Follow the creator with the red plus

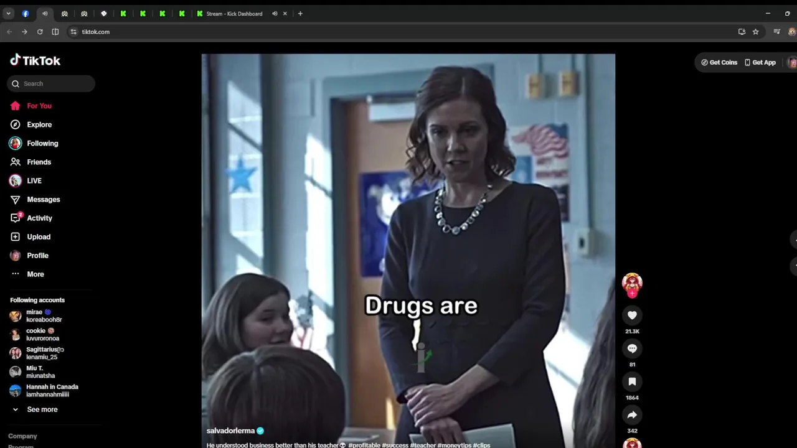[633, 294]
